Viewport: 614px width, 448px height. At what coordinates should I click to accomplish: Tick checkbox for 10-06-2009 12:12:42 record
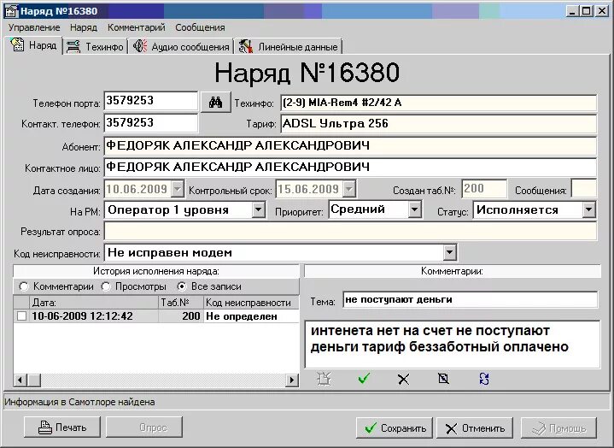coord(21,316)
